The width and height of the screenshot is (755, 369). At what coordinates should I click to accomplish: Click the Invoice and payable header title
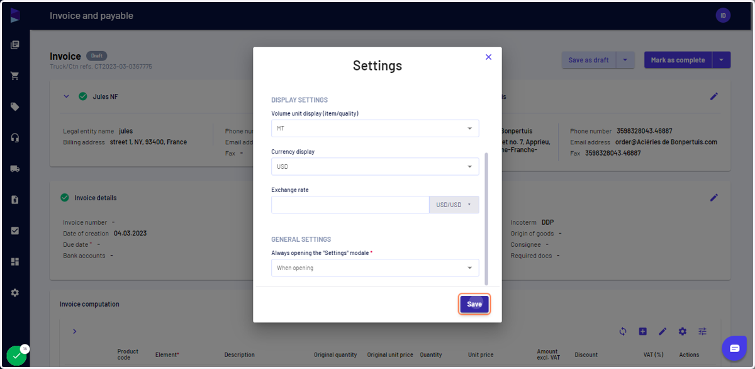(x=91, y=16)
